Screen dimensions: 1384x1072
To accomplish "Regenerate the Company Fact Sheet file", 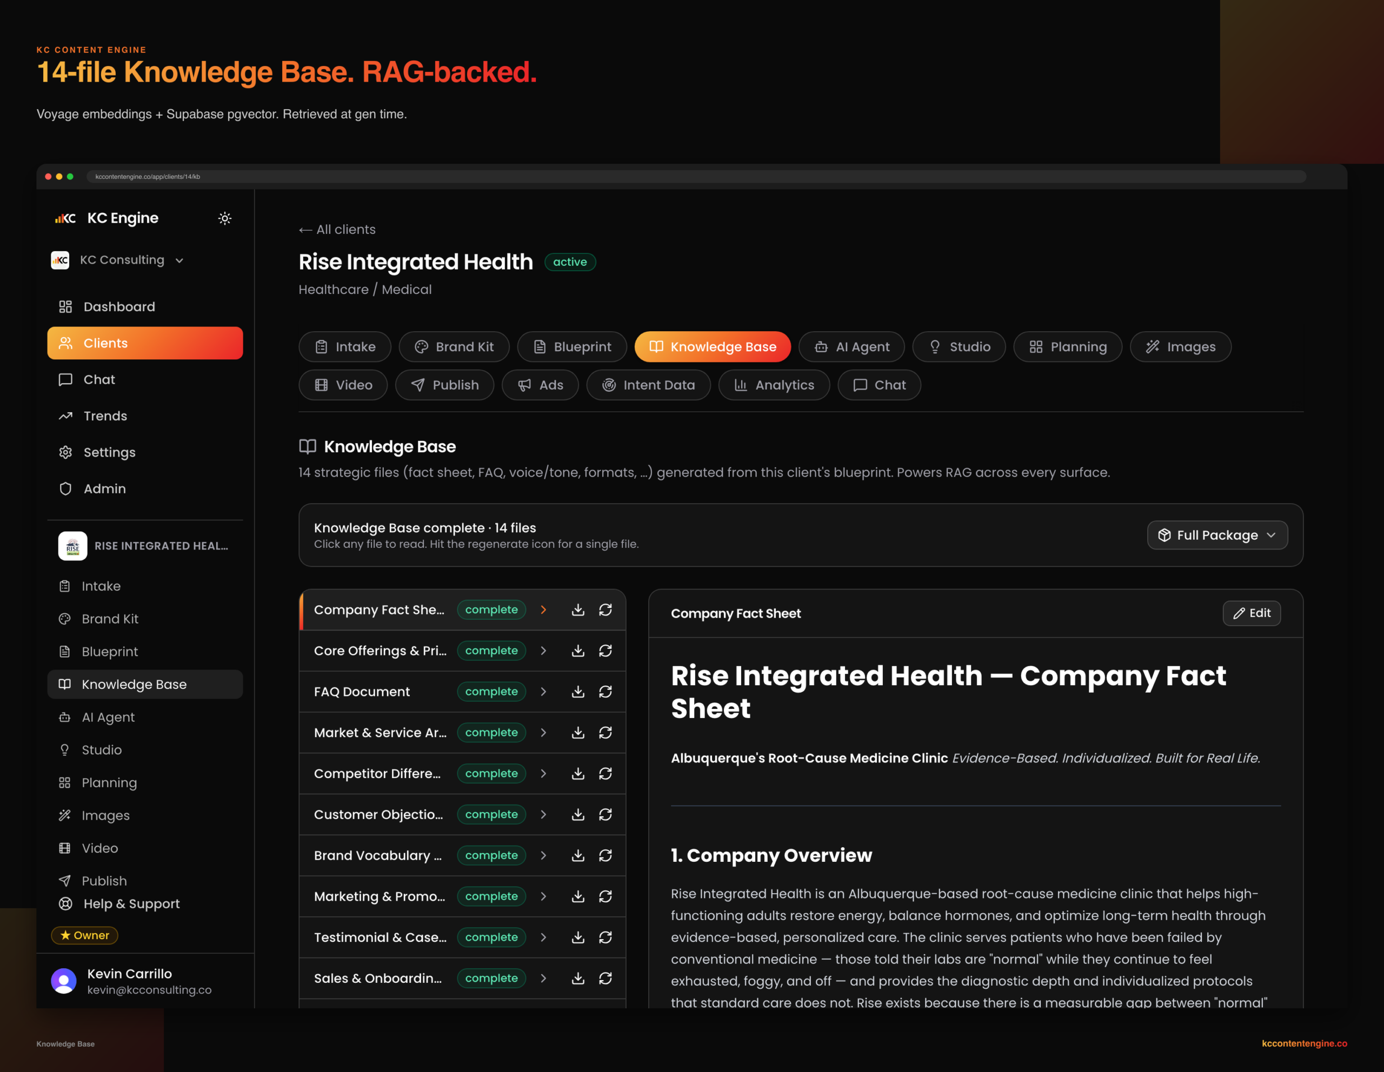I will (x=606, y=610).
